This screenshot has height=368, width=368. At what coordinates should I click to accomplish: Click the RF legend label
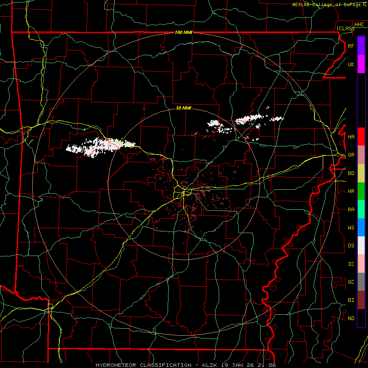[x=351, y=46]
